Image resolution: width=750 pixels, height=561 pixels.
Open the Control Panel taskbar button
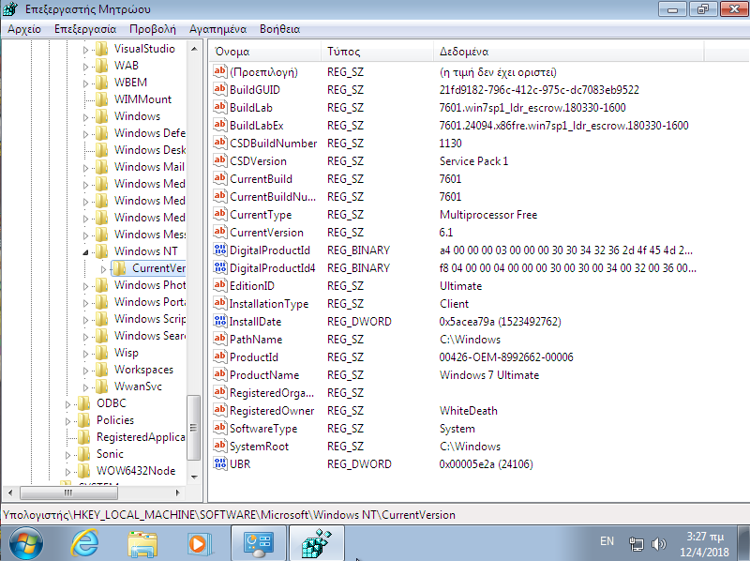(259, 543)
